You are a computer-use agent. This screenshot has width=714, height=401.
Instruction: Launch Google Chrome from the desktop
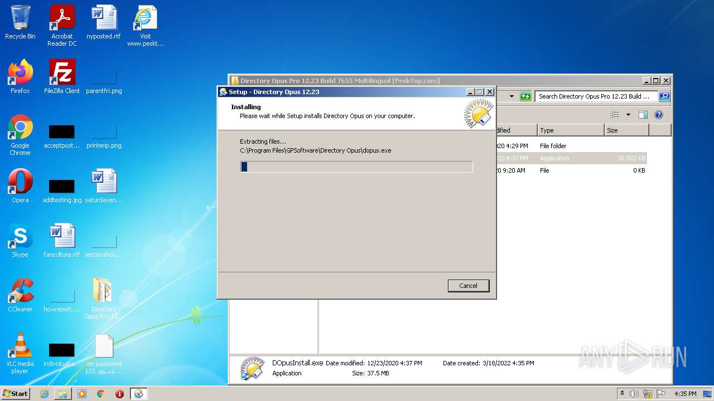20,135
